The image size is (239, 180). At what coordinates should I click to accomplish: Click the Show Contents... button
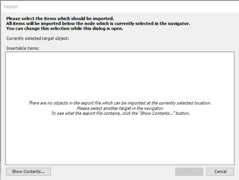pyautogui.click(x=28, y=171)
